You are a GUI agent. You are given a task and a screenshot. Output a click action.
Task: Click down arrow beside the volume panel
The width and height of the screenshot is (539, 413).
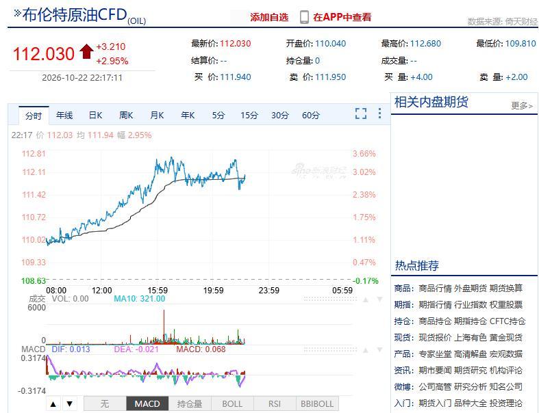(x=379, y=299)
